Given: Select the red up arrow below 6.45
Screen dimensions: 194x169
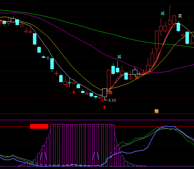Looking at the screenshot, I should (104, 107).
